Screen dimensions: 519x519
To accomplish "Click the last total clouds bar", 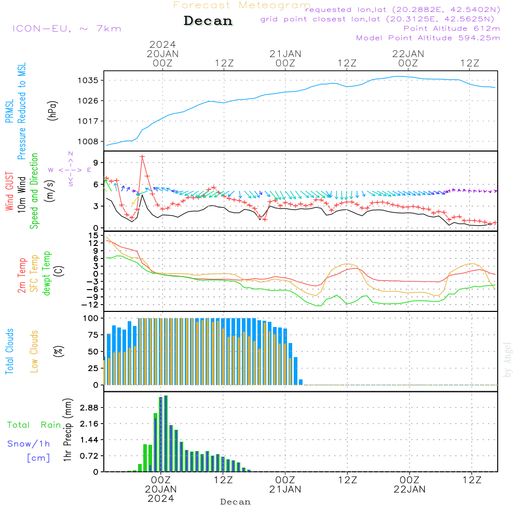I will click(301, 382).
